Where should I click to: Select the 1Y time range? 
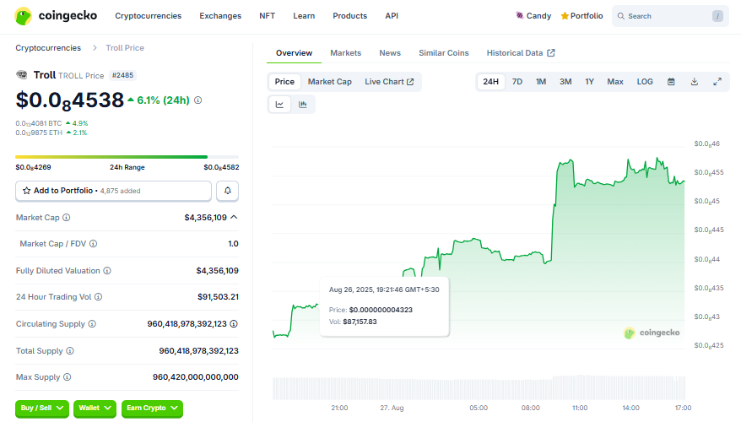pyautogui.click(x=589, y=82)
